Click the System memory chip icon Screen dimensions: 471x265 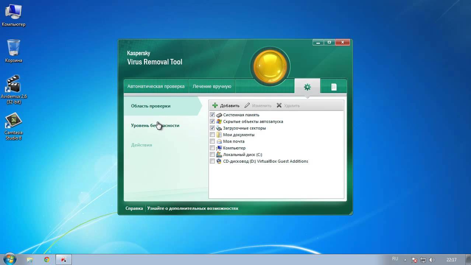tap(219, 115)
